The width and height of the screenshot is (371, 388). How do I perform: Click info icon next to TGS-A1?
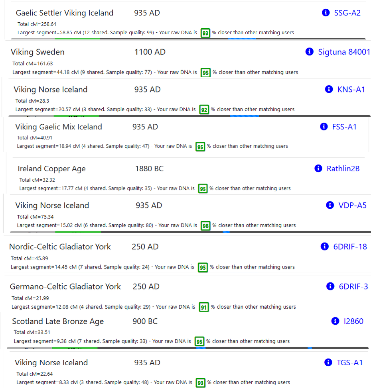tap(328, 362)
